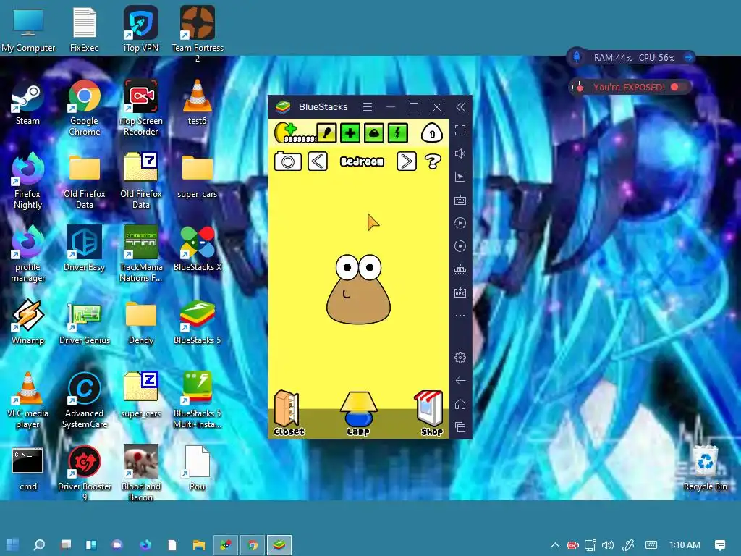Select the Dendy folder on desktop
Image resolution: width=741 pixels, height=556 pixels.
141,322
